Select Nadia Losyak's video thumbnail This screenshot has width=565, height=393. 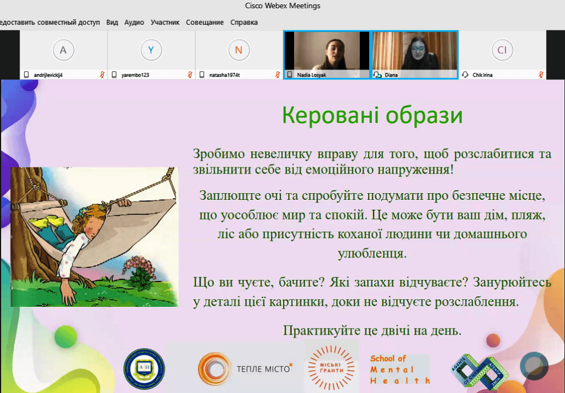(x=327, y=55)
